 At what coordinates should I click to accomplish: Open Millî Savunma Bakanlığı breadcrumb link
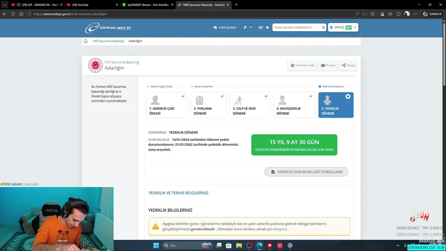[x=108, y=41]
